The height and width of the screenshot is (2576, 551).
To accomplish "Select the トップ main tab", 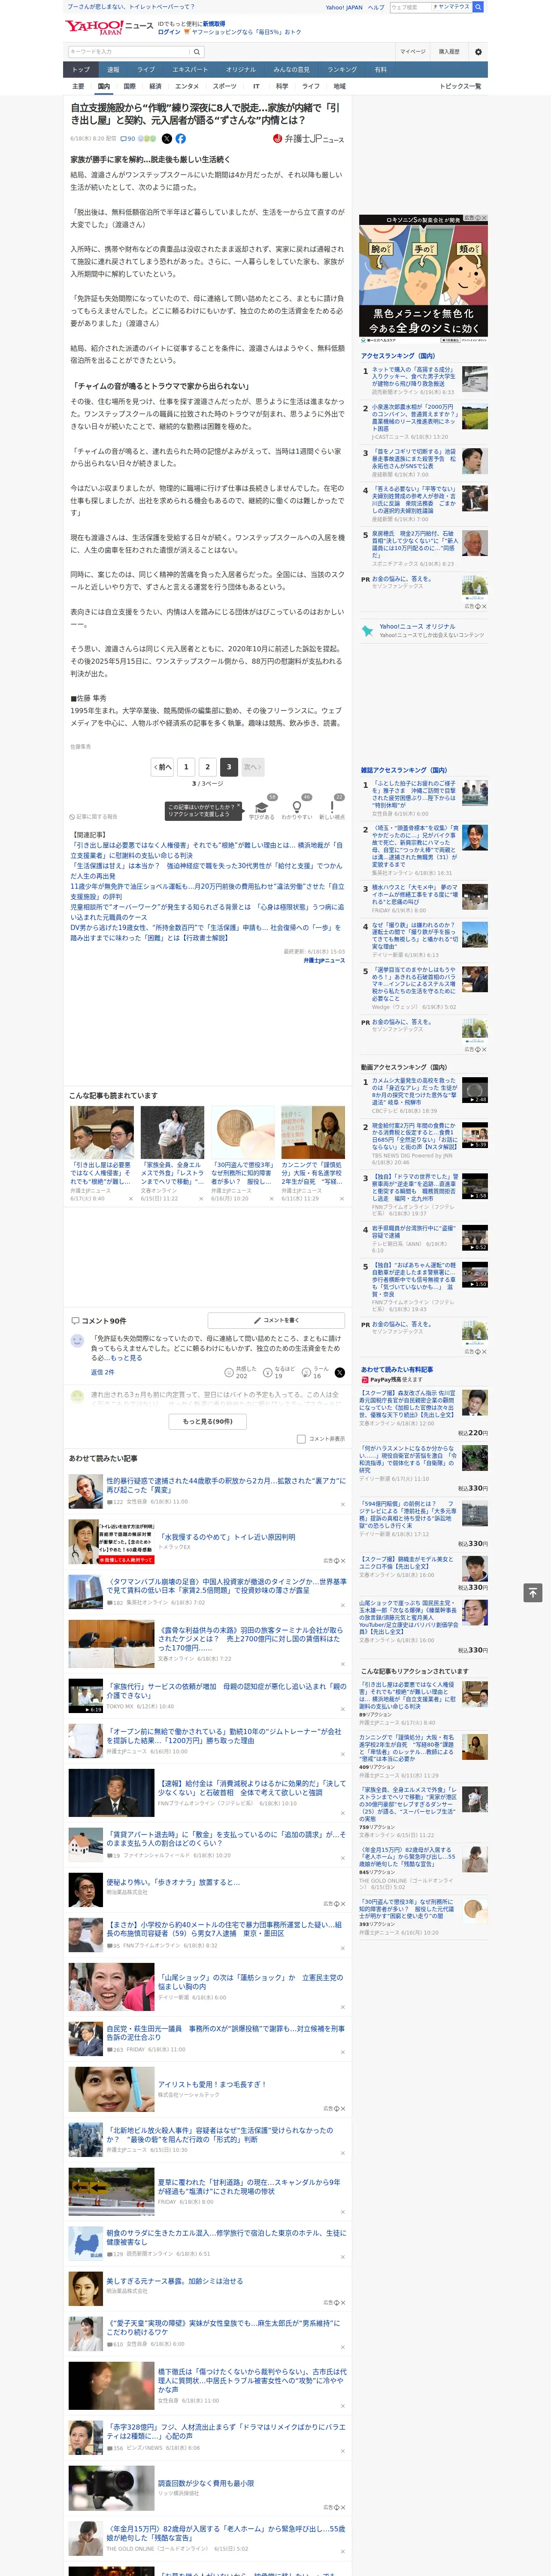I will [81, 70].
